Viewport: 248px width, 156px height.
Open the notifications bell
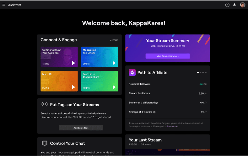[x=235, y=5]
